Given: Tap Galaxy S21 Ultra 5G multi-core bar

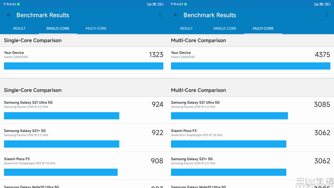Looking at the screenshot, I should point(229,116).
